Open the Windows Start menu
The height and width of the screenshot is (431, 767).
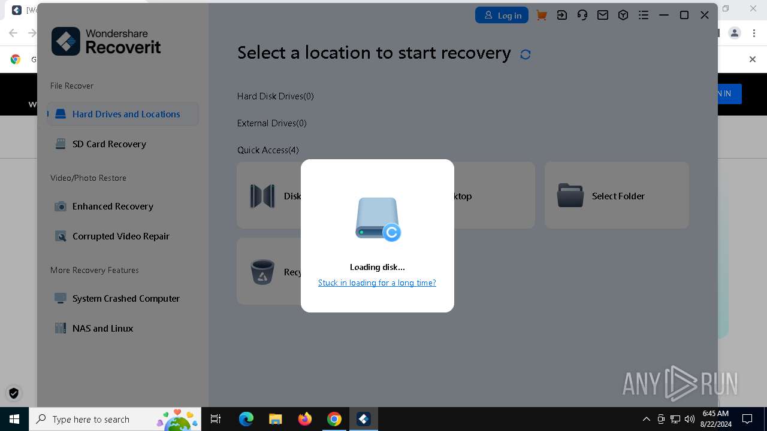point(14,419)
